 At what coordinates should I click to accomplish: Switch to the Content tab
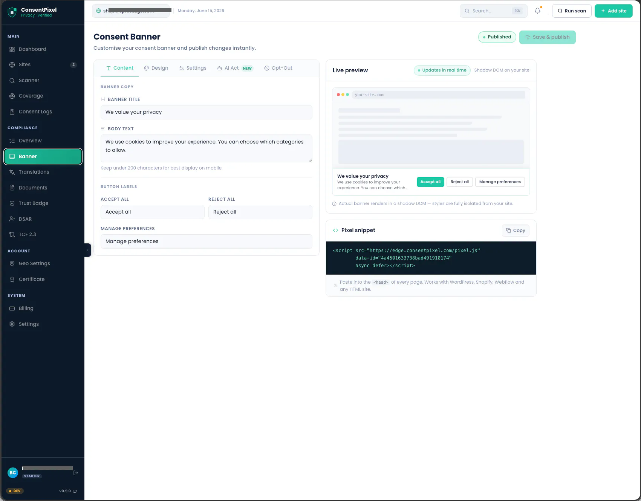click(x=120, y=68)
